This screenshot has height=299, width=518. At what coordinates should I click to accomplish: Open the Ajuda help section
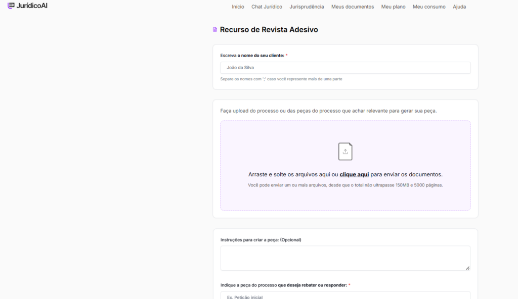click(459, 7)
